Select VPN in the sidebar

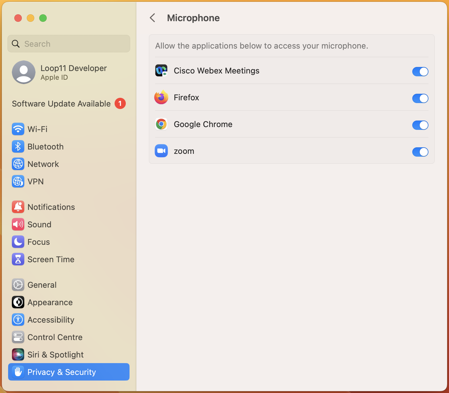point(35,182)
